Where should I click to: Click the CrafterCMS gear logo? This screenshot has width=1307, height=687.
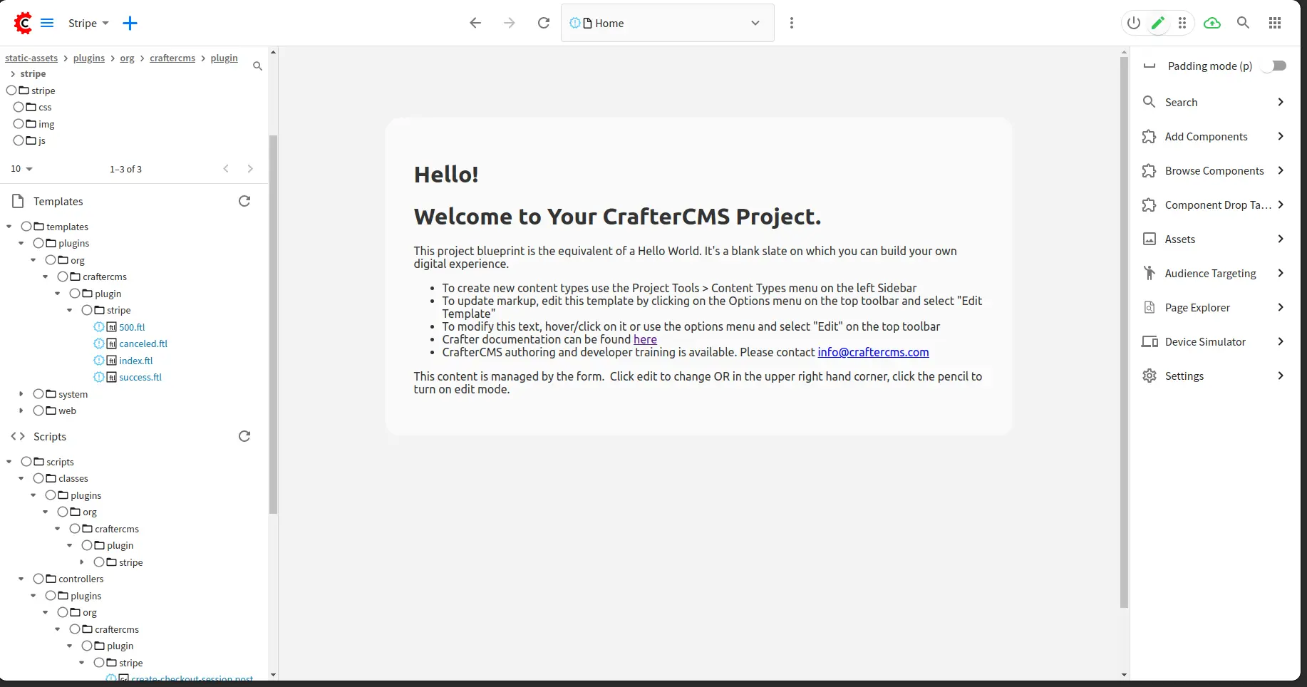coord(23,23)
